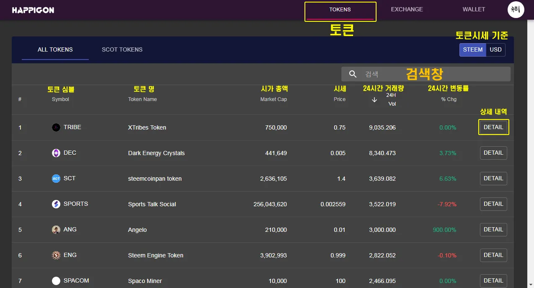
Task: Open the WALLET menu
Action: [474, 10]
